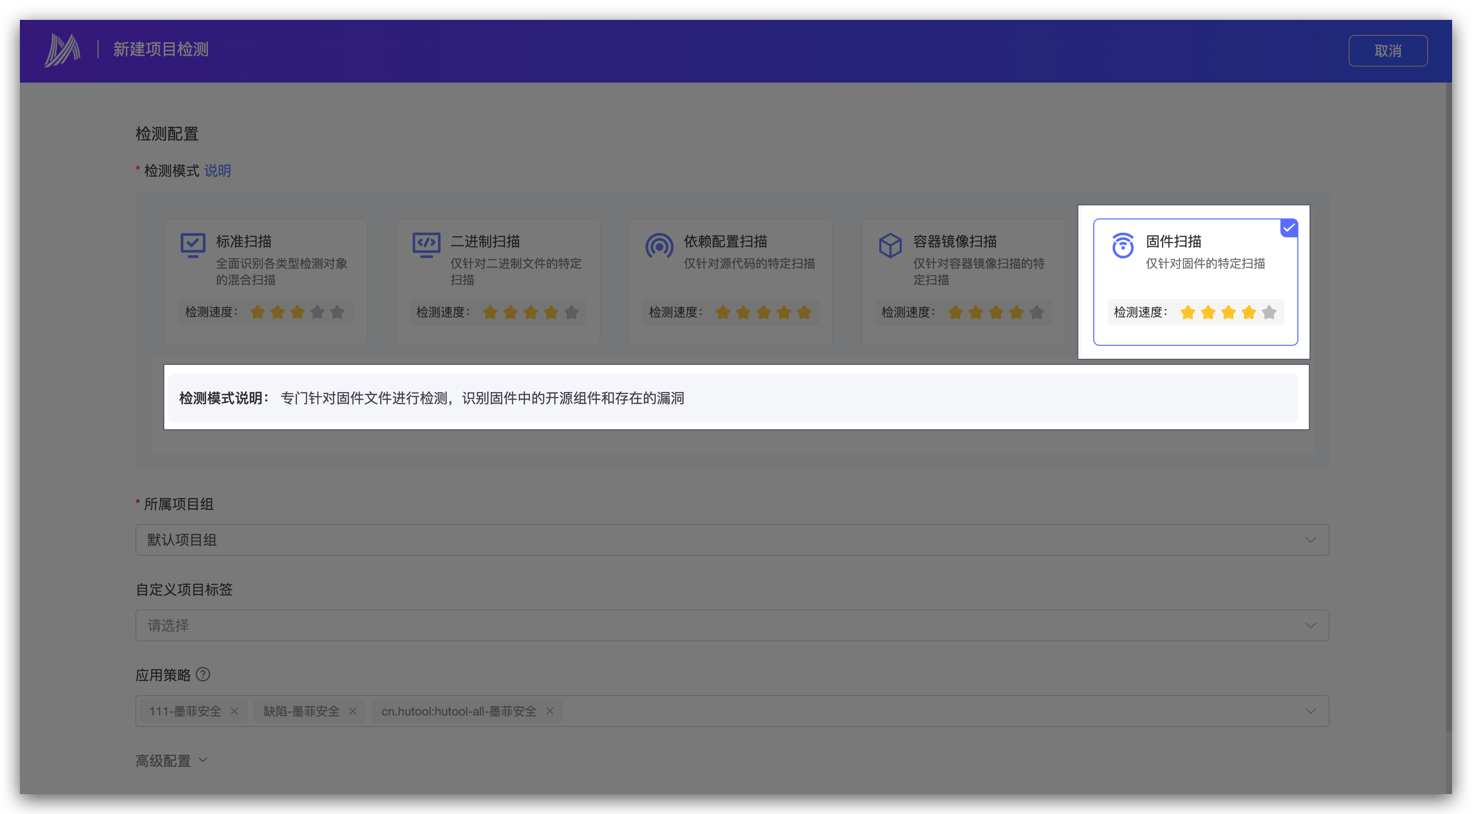
Task: Remove the 111-墨菲安全 policy tag
Action: point(234,711)
